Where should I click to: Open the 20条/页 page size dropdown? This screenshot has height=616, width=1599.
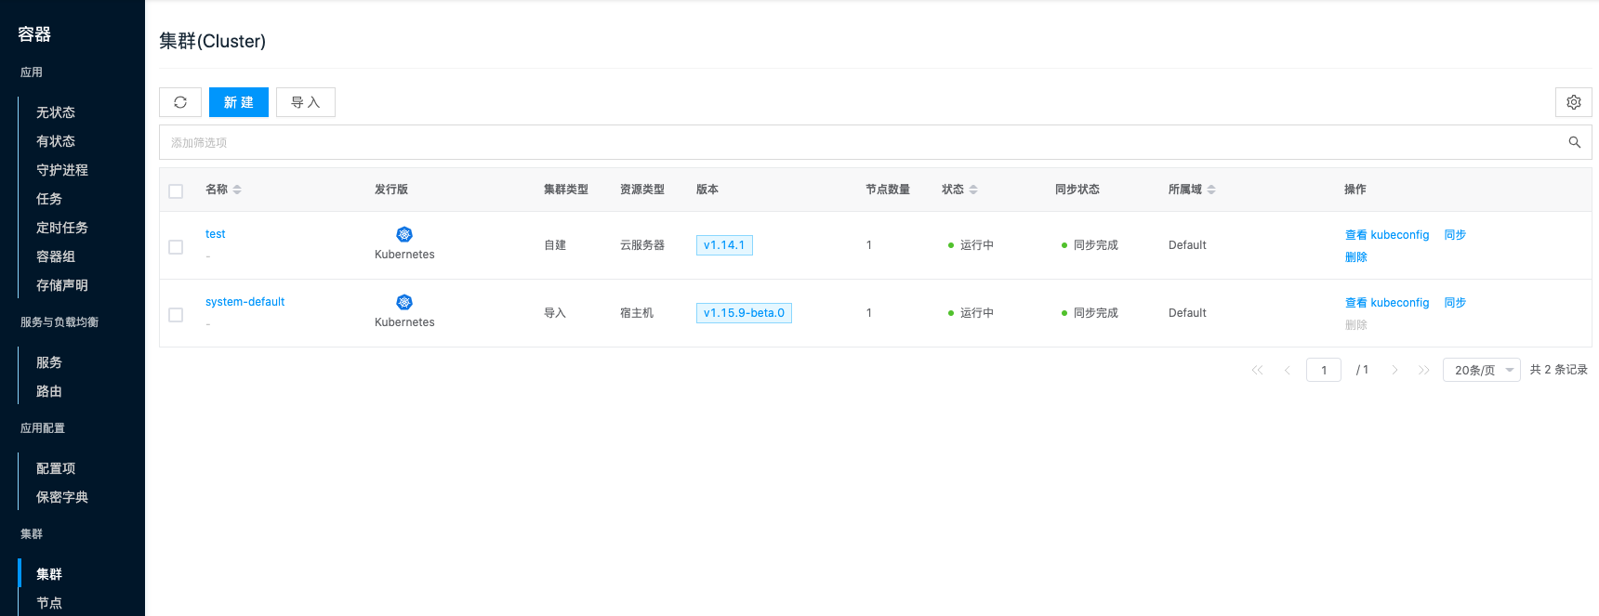coord(1481,370)
